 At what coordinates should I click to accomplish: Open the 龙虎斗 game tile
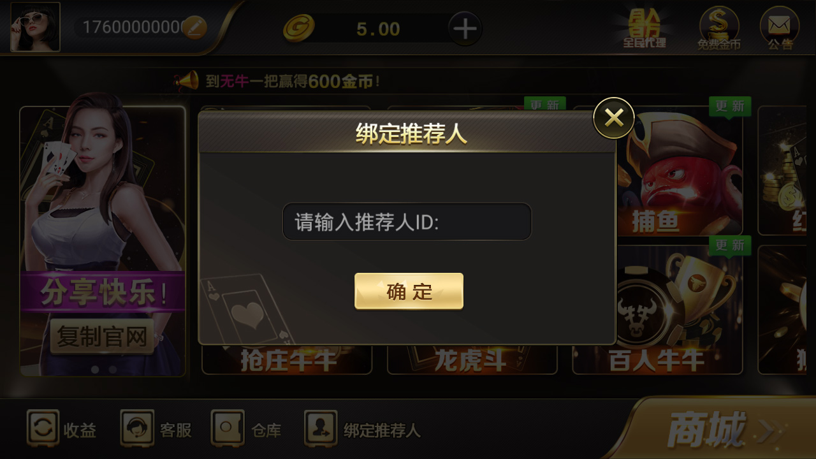click(x=472, y=360)
